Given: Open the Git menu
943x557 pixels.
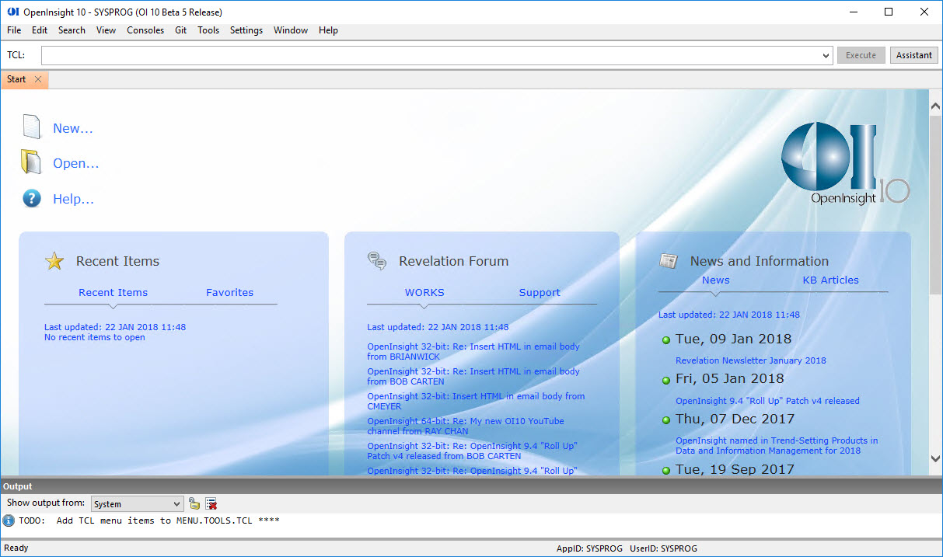Looking at the screenshot, I should [180, 30].
